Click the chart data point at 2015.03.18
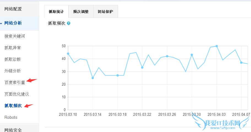The image size is (251, 132). [x=117, y=75]
